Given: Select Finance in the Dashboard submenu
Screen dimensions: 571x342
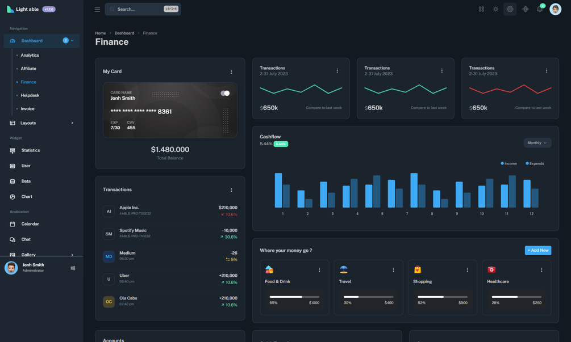Looking at the screenshot, I should coord(28,82).
